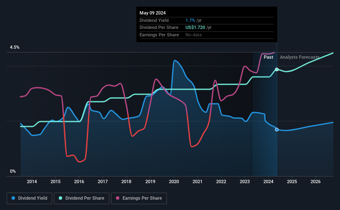
Task: Click the 2016 x-axis label
Action: click(x=79, y=181)
